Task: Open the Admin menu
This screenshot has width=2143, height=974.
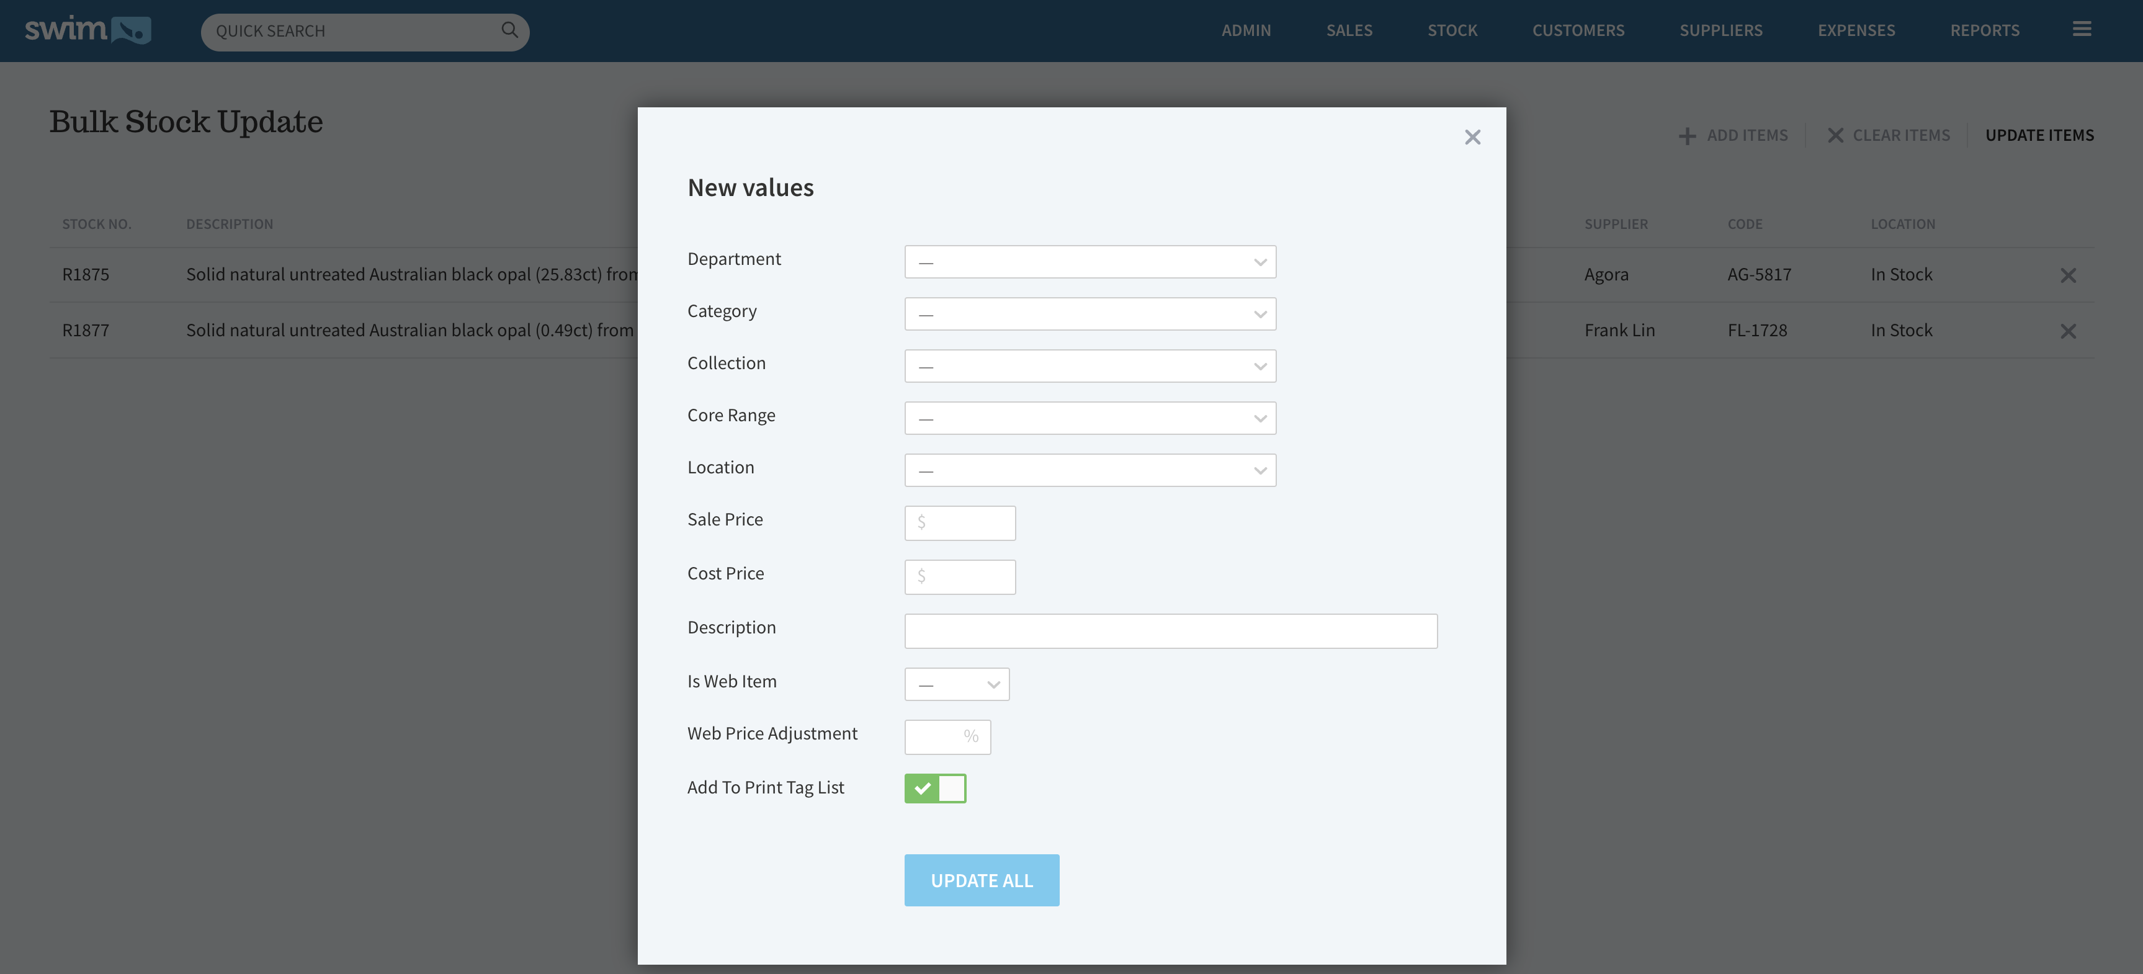Action: (1245, 31)
